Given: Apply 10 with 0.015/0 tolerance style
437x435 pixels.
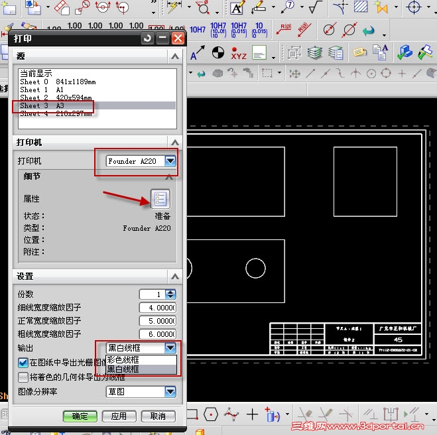Looking at the screenshot, I should (259, 30).
